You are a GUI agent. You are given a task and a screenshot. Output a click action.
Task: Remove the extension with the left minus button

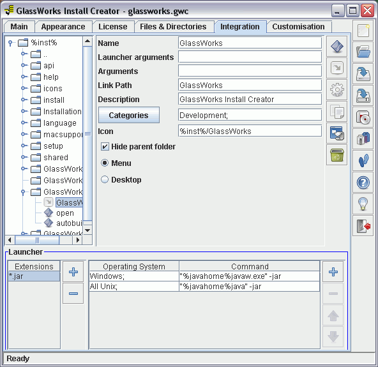click(x=73, y=294)
